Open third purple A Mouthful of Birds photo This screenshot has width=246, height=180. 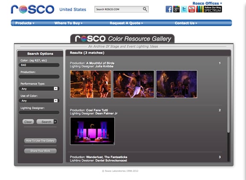click(x=176, y=84)
